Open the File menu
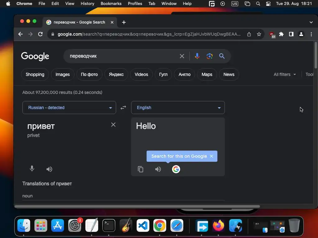The height and width of the screenshot is (238, 318). [x=42, y=4]
